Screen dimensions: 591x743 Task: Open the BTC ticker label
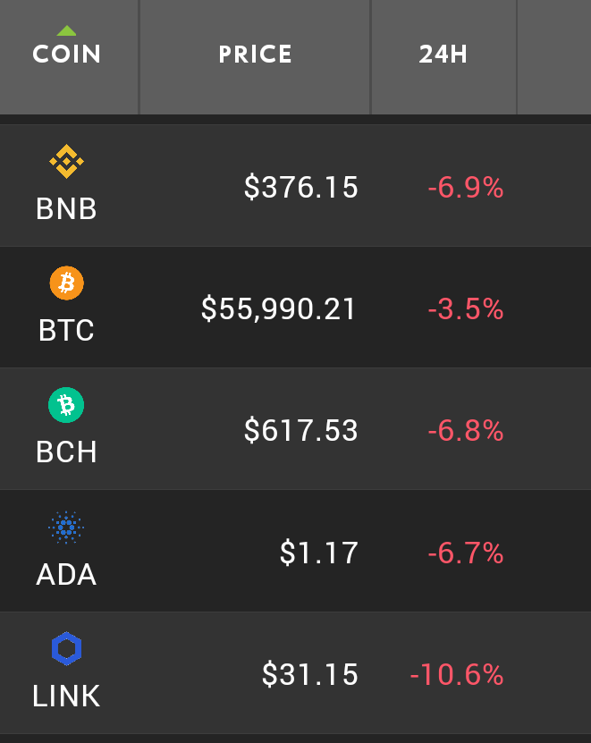coord(66,330)
